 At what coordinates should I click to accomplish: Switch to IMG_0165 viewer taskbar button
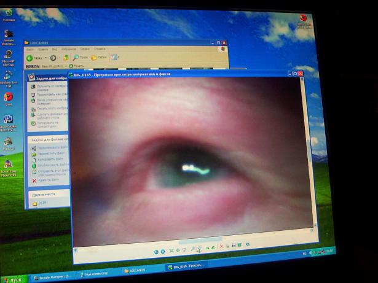coord(186,266)
